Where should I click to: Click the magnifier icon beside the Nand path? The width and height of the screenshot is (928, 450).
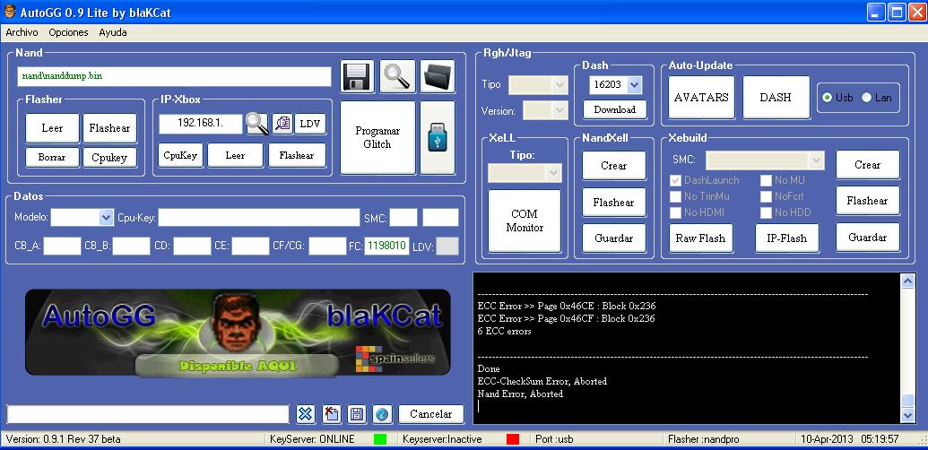397,76
